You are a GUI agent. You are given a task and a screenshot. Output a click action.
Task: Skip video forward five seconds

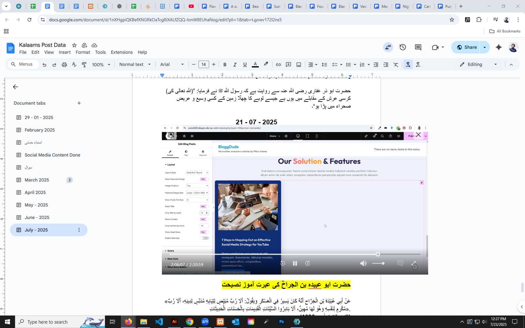307,263
